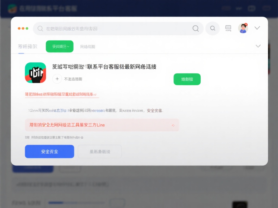This screenshot has width=278, height=208.
Task: Expand the green dropdown tab in the filter row
Action: pyautogui.click(x=59, y=46)
